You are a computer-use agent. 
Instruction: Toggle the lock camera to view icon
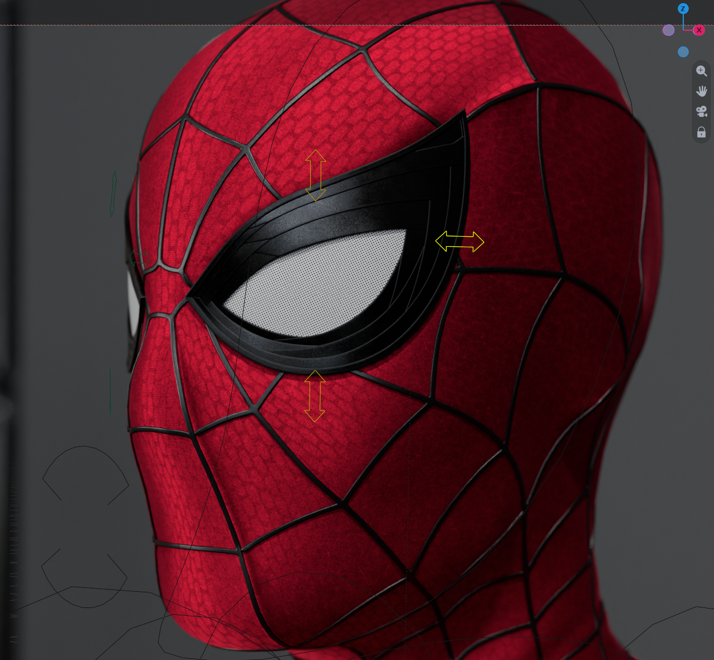click(702, 132)
